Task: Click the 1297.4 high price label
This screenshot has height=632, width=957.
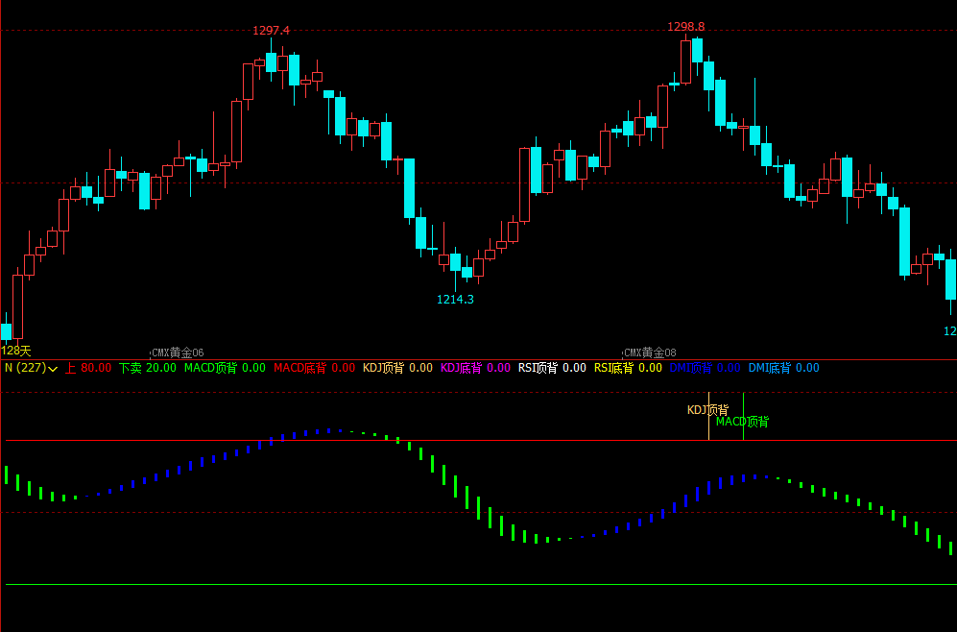Action: click(x=271, y=31)
